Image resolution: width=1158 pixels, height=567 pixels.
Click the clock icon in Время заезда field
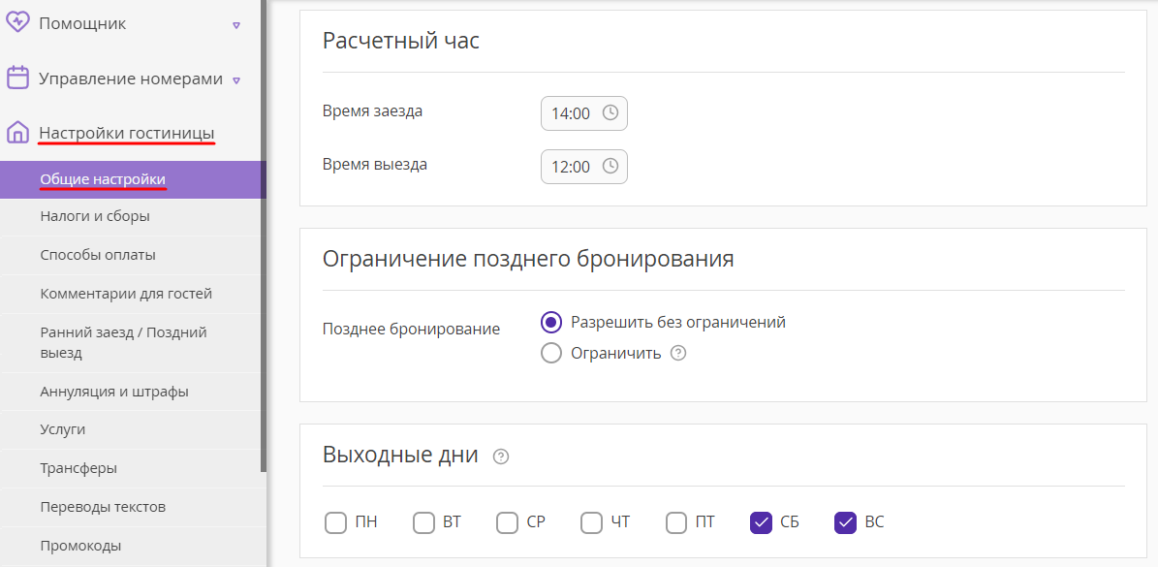pos(610,113)
